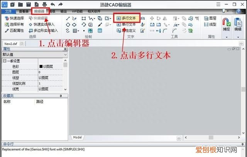Select the Arc drawing tool
The image size is (247, 157).
pos(84,25)
